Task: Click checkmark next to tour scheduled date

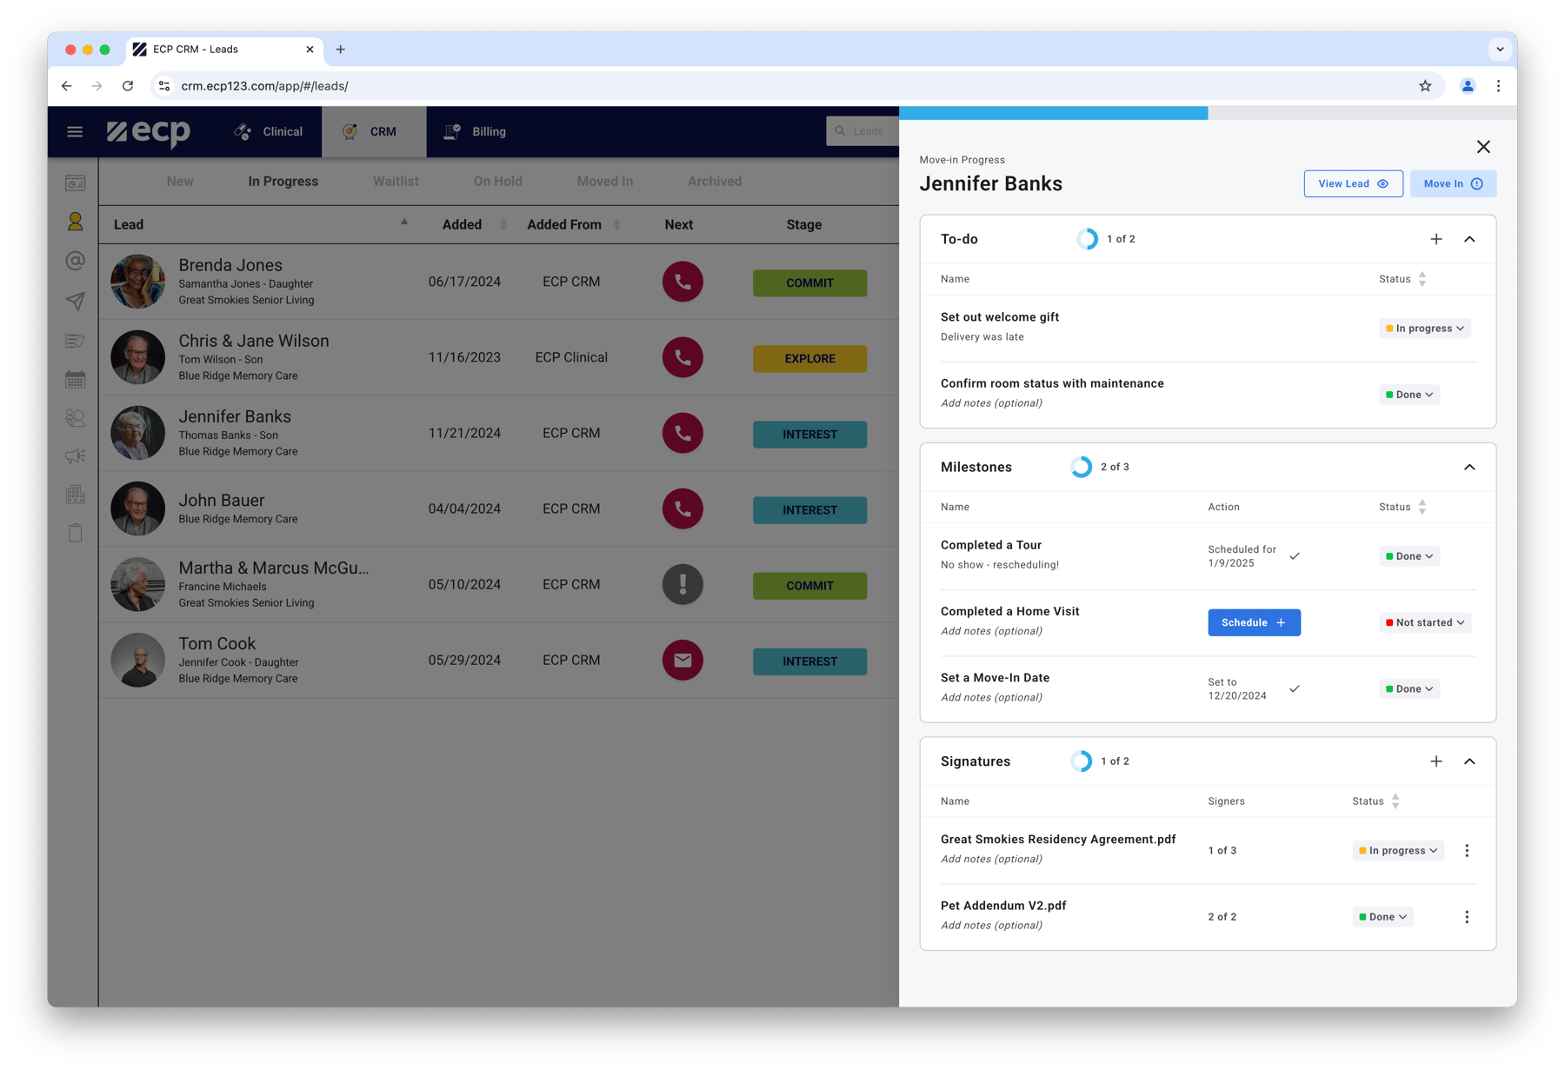Action: pyautogui.click(x=1295, y=556)
